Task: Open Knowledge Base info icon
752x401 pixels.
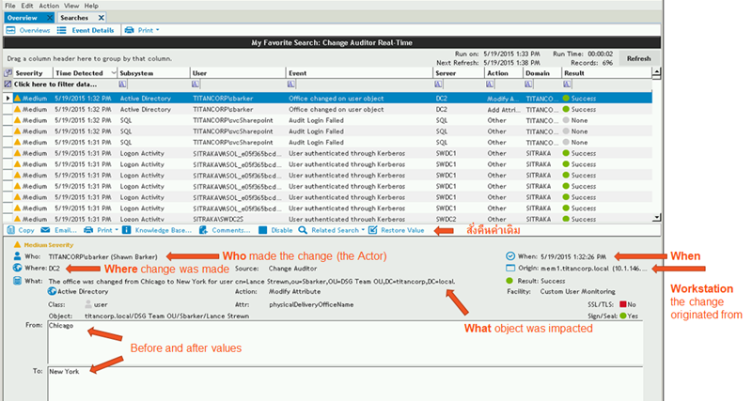Action: click(126, 230)
